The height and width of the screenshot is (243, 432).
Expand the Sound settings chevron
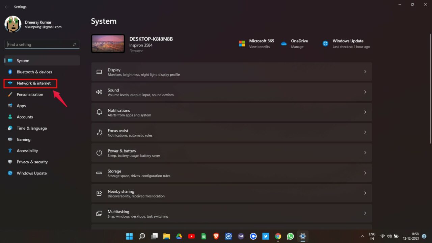point(365,92)
